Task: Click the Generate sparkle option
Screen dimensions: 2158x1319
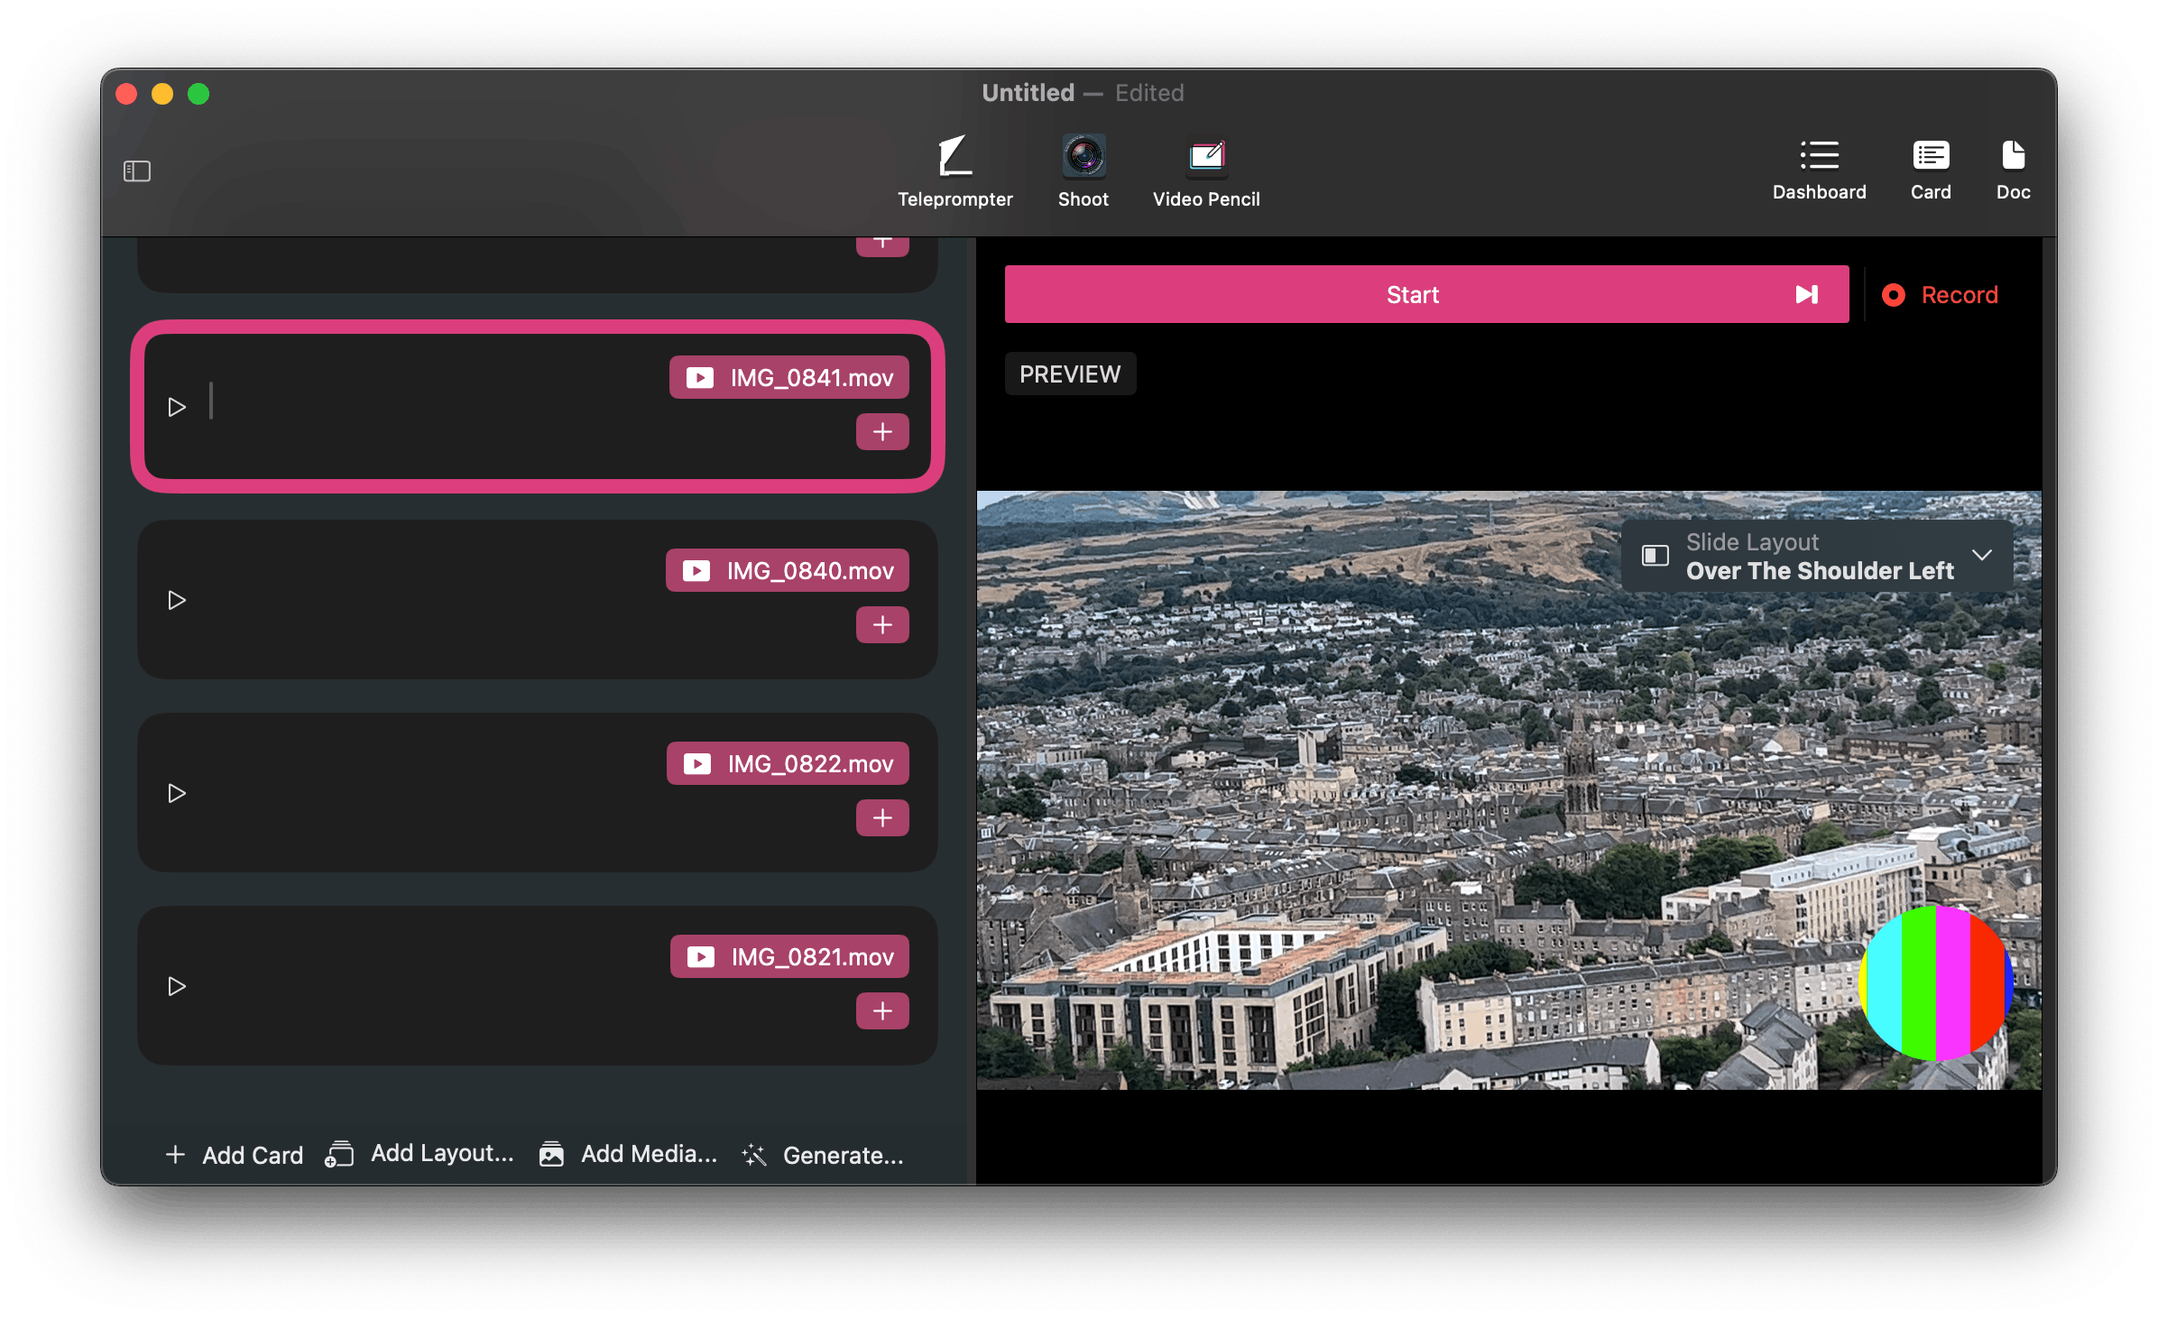Action: click(823, 1155)
